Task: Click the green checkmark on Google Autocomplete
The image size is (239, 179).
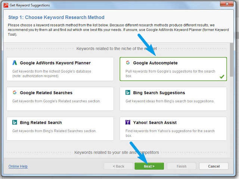Action: pyautogui.click(x=222, y=77)
